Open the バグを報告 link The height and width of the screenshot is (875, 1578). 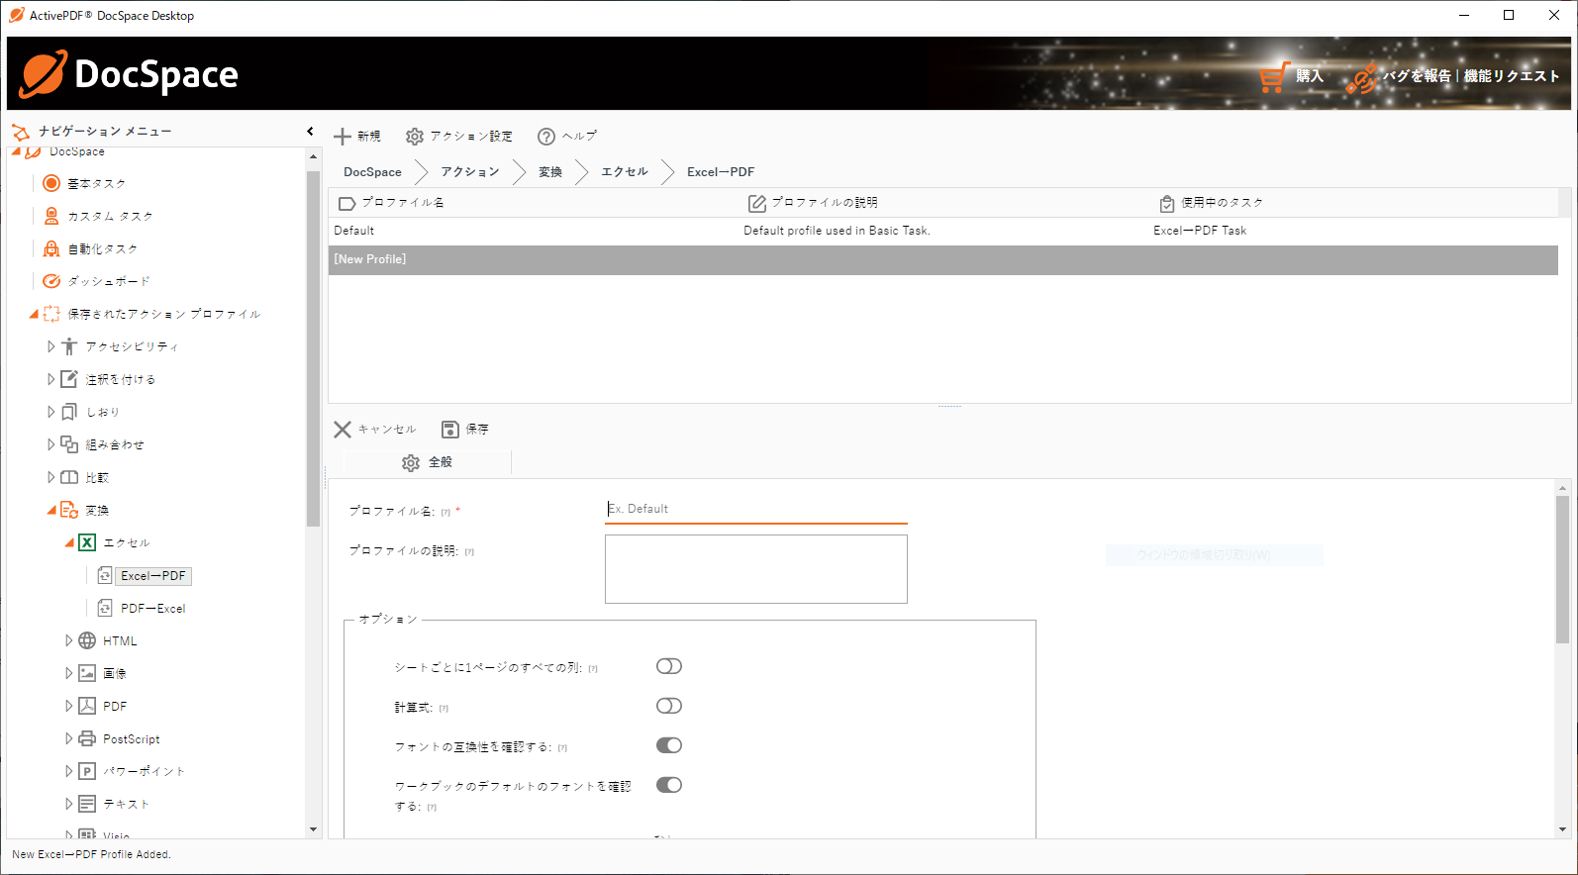(x=1417, y=76)
